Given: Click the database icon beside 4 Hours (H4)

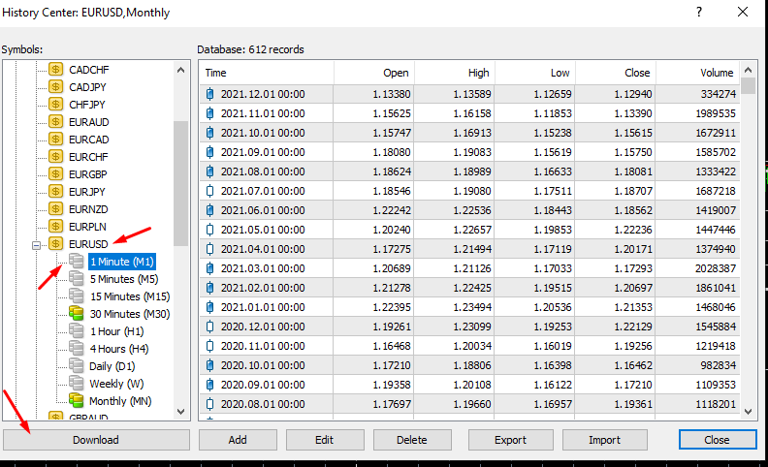Looking at the screenshot, I should tap(76, 349).
